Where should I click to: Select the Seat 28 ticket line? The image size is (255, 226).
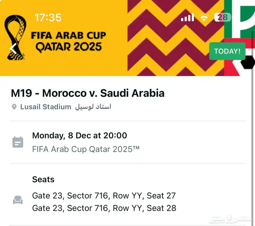[x=104, y=208]
